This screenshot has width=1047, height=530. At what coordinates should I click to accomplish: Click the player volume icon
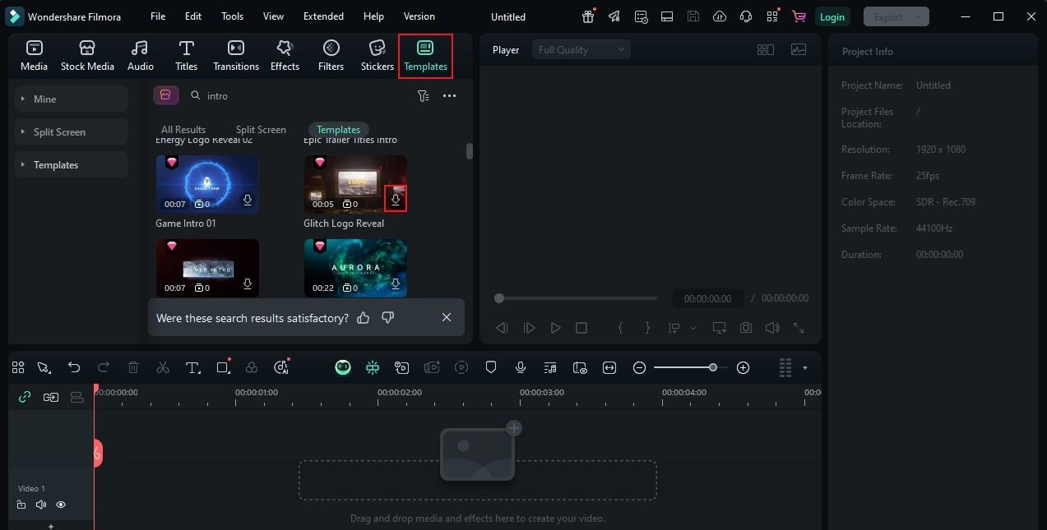(771, 328)
